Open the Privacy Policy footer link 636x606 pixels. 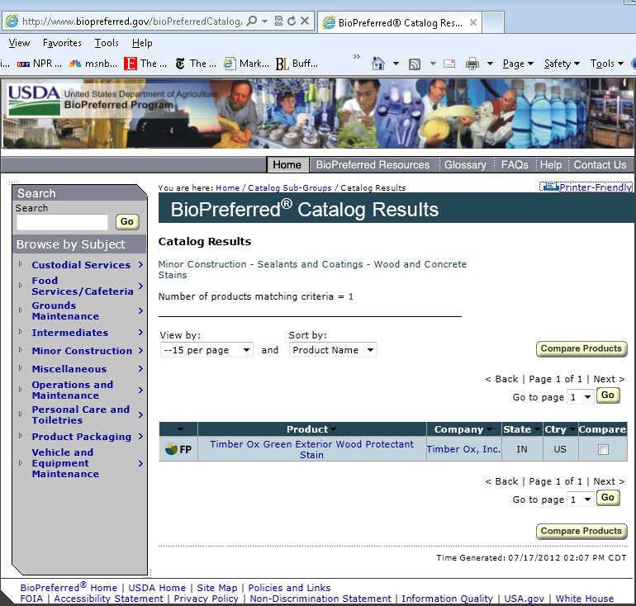tap(206, 599)
